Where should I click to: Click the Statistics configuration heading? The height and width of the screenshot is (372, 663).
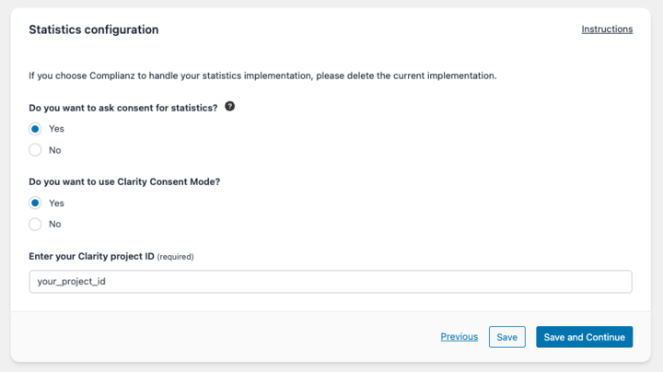(93, 29)
